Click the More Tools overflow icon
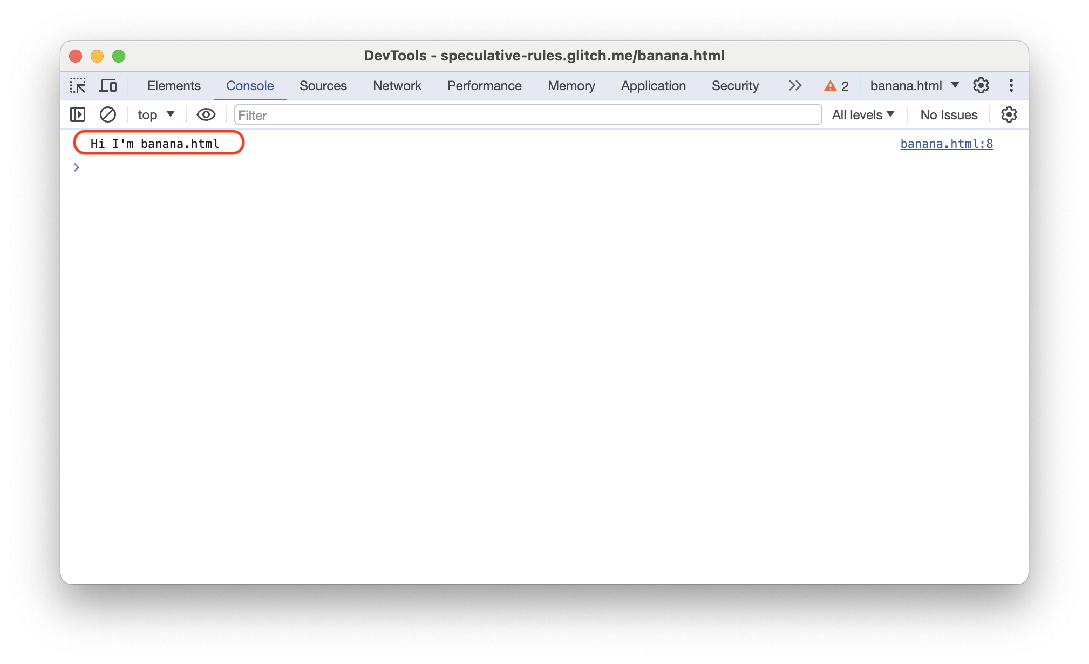 click(795, 86)
